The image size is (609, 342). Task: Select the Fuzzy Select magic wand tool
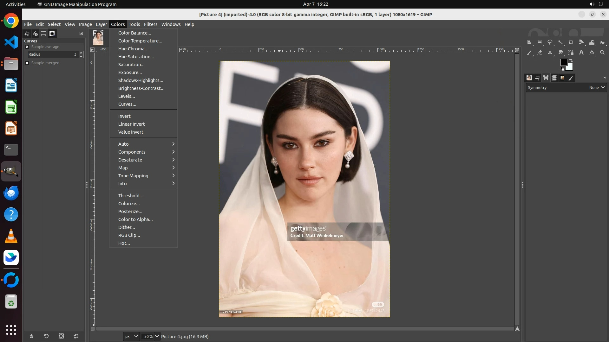pos(560,42)
